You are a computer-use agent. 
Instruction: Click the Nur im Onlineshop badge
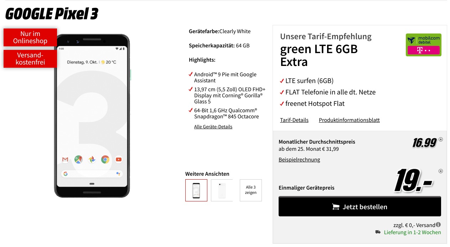point(30,37)
